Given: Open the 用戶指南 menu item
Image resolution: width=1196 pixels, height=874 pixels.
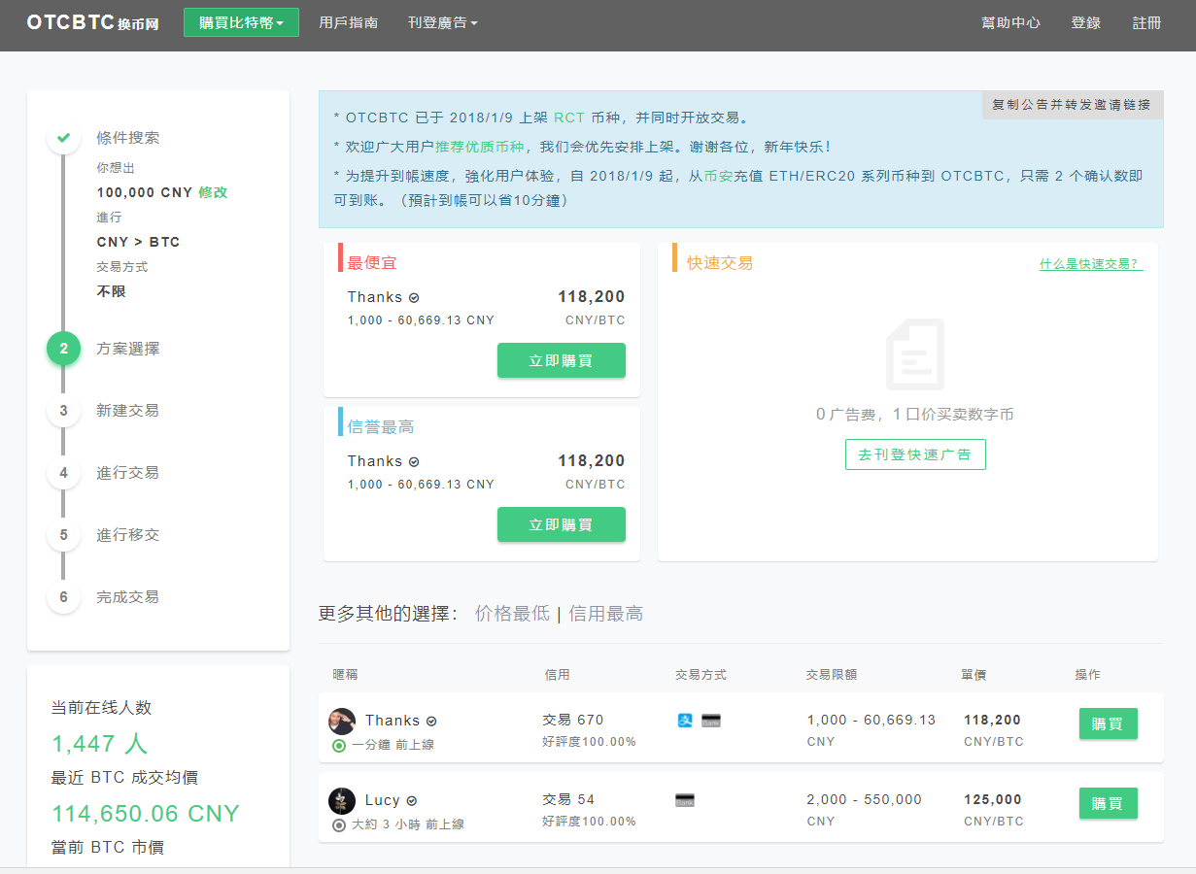Looking at the screenshot, I should click(348, 19).
